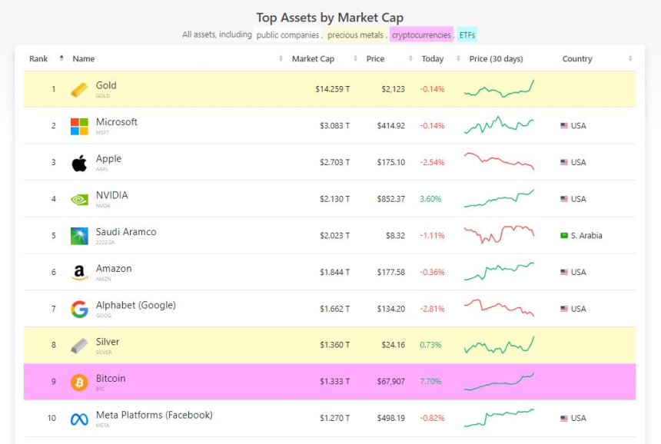The width and height of the screenshot is (661, 444).
Task: Toggle the public companies filter
Action: pos(287,35)
